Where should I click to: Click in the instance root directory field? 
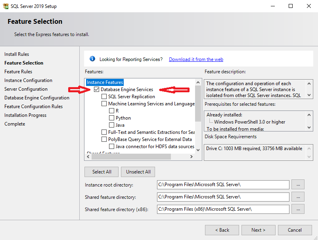(x=223, y=185)
